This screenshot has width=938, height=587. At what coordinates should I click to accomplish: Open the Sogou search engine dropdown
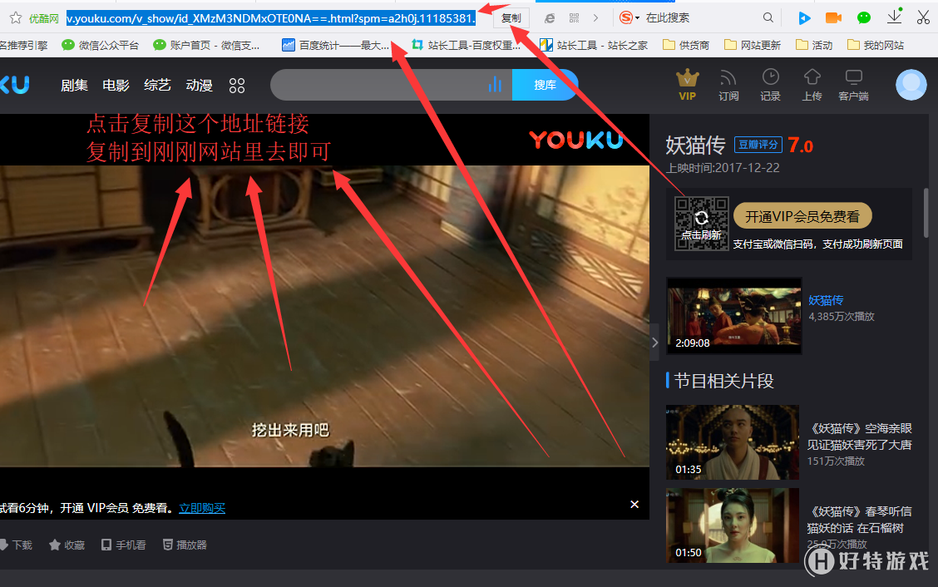tap(629, 18)
